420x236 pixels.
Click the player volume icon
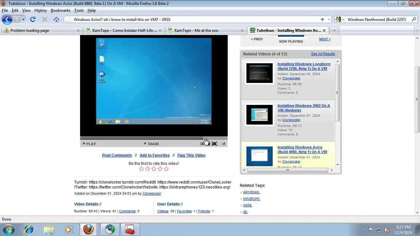(224, 144)
